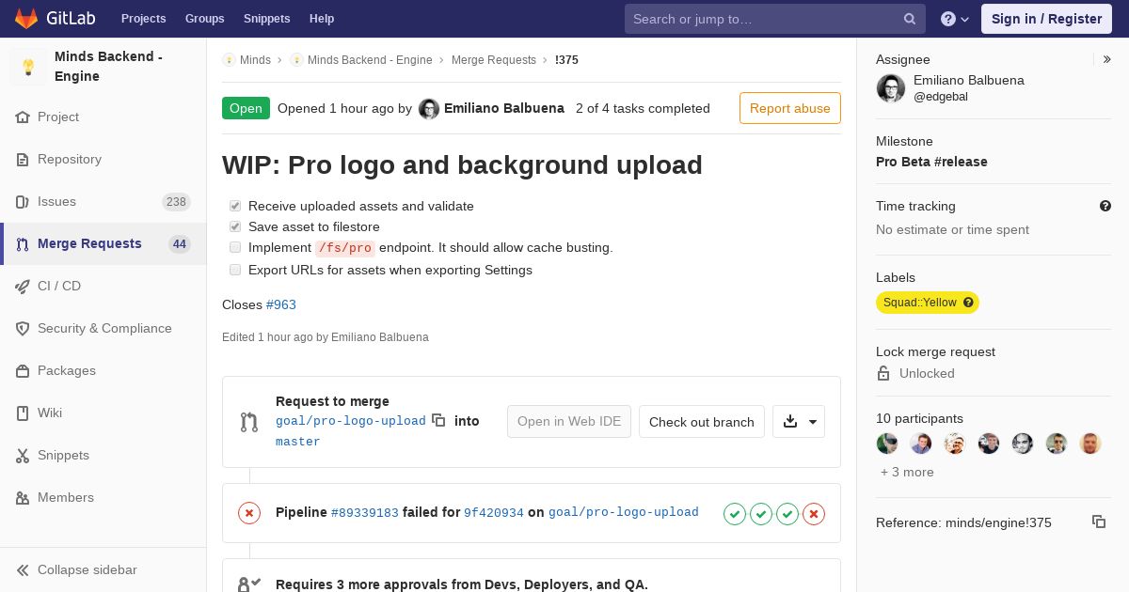Open the master target branch link
The image size is (1129, 592).
298,442
